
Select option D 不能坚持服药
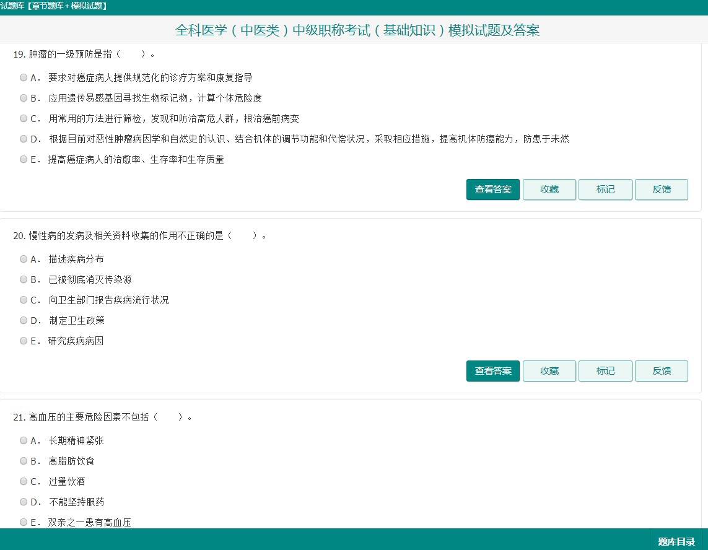24,502
